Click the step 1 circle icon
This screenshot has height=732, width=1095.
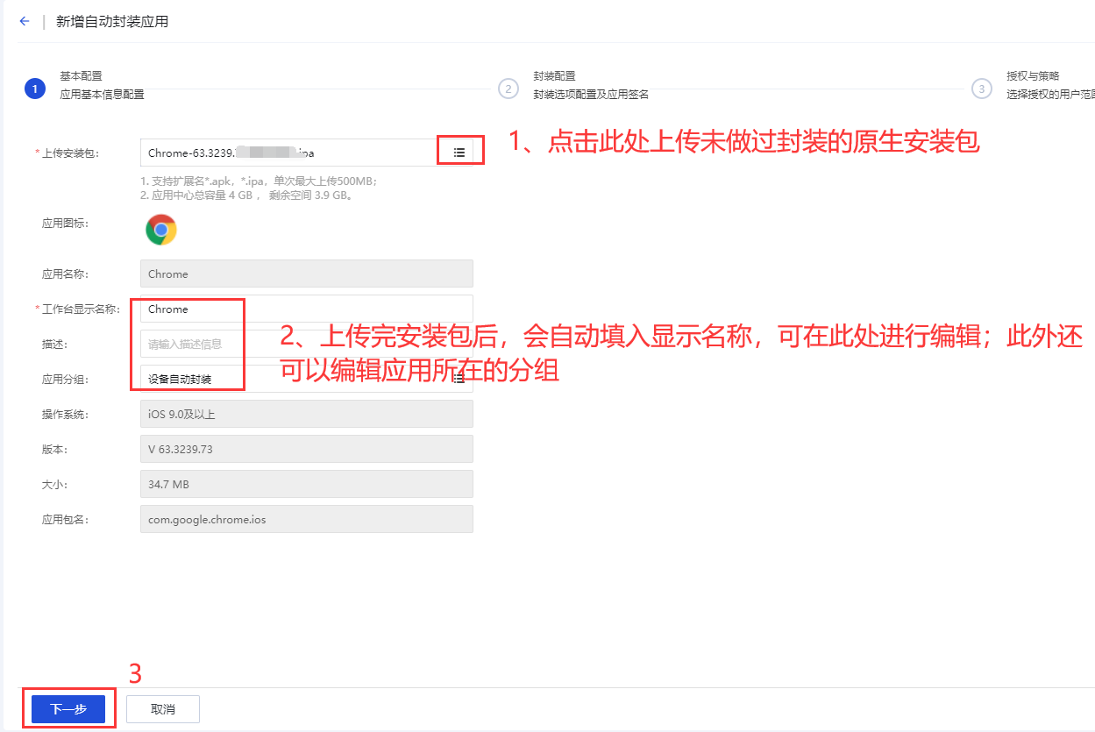(34, 89)
